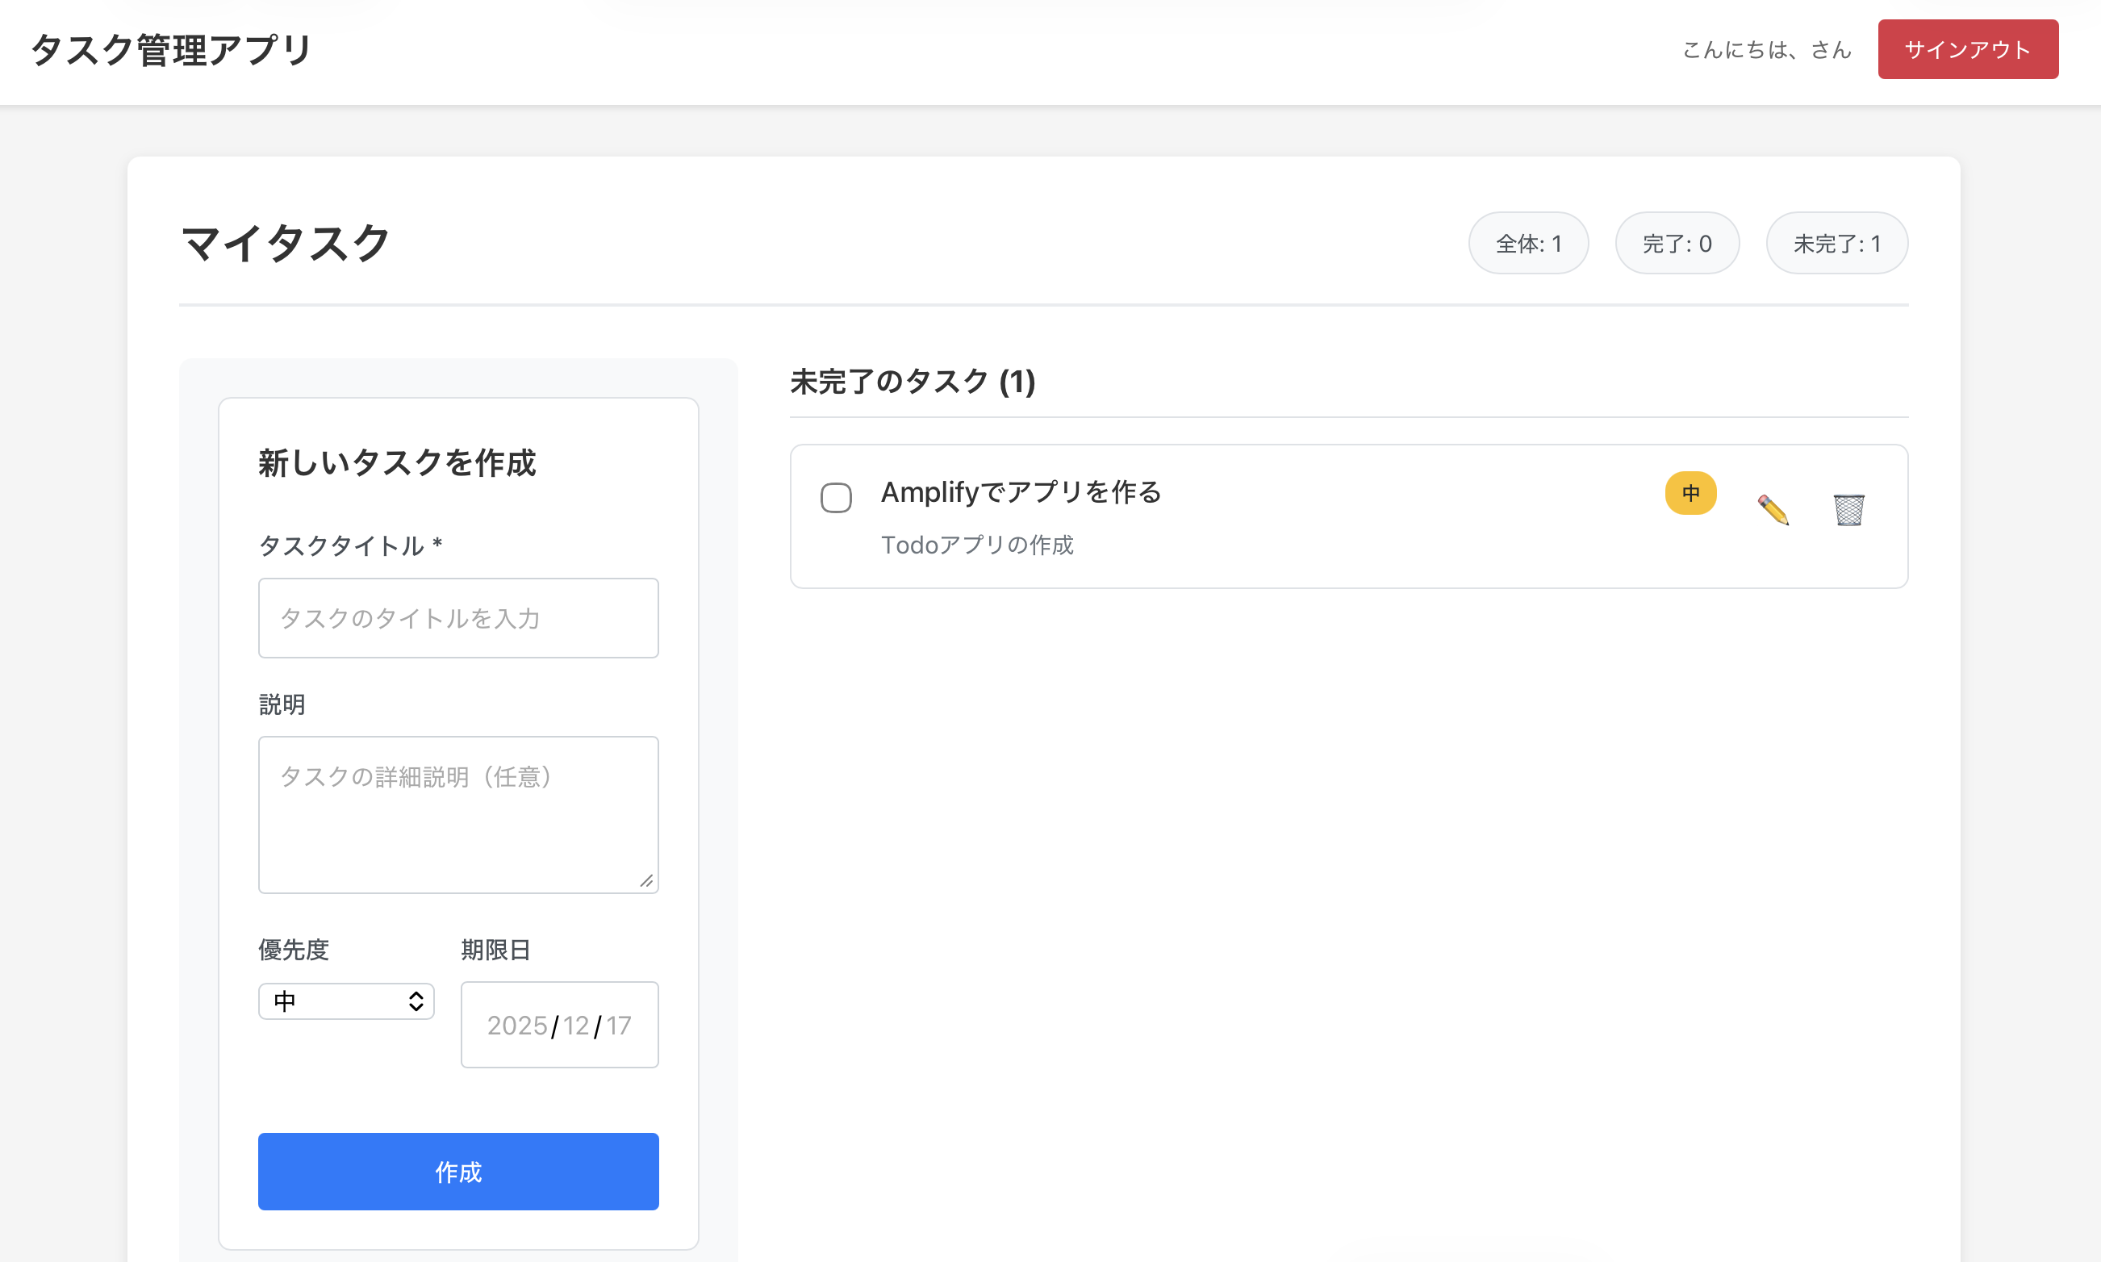Click the 期限日 date field
Viewport: 2101px width, 1262px height.
(559, 1025)
